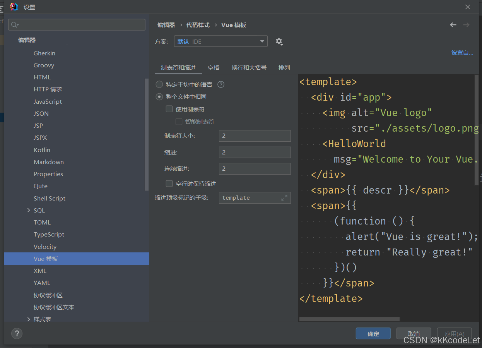This screenshot has height=348, width=482.
Task: Expand the SQL tree node
Action: pos(29,210)
